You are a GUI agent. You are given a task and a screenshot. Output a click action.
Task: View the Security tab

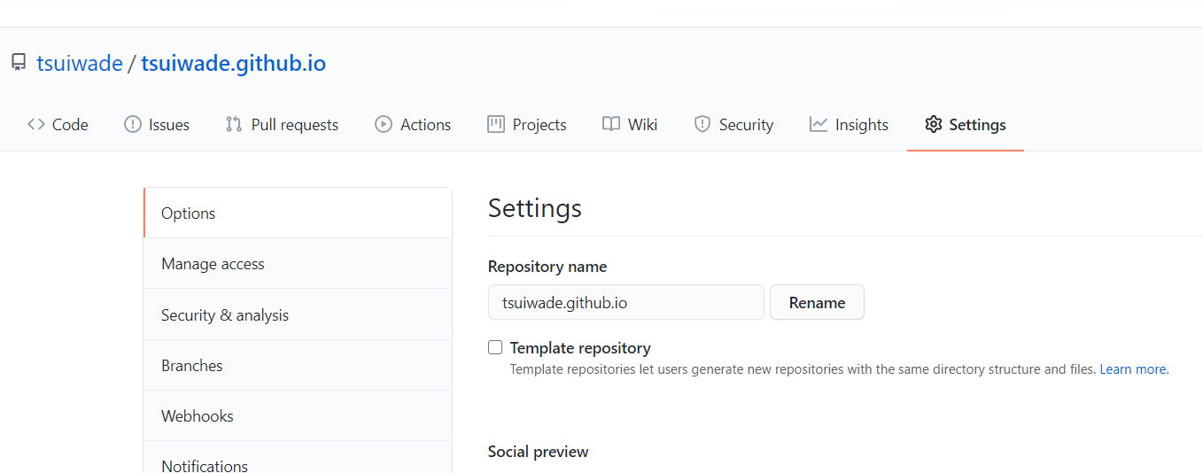point(733,125)
